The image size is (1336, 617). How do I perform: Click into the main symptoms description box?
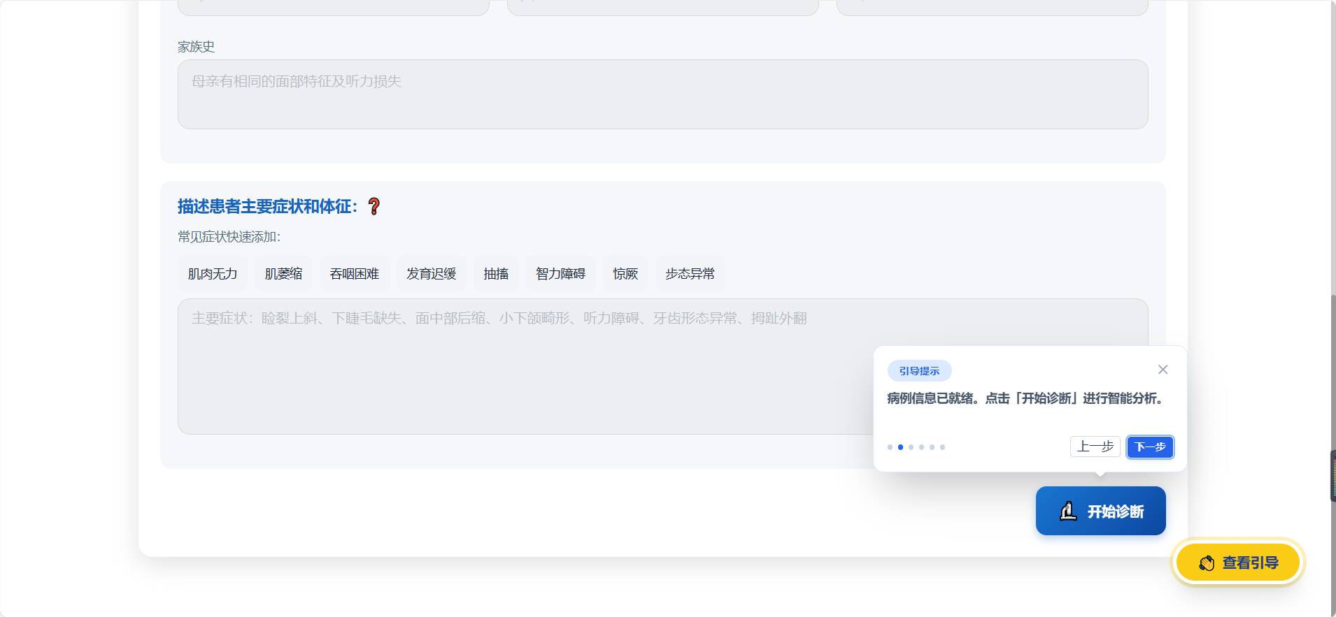point(518,367)
